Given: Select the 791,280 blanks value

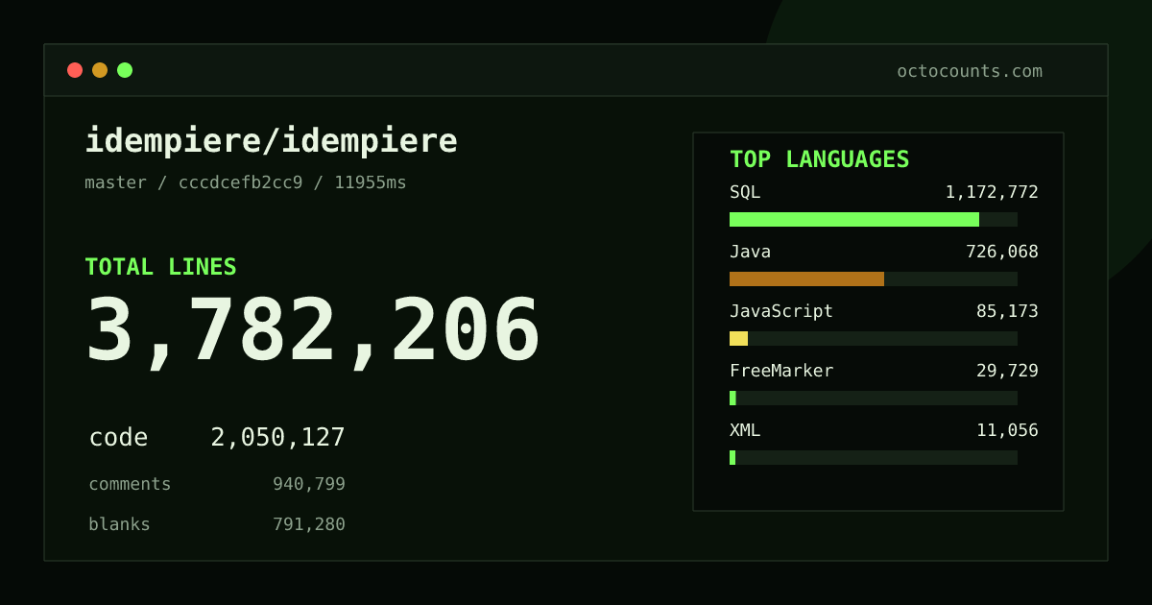Looking at the screenshot, I should (x=309, y=524).
